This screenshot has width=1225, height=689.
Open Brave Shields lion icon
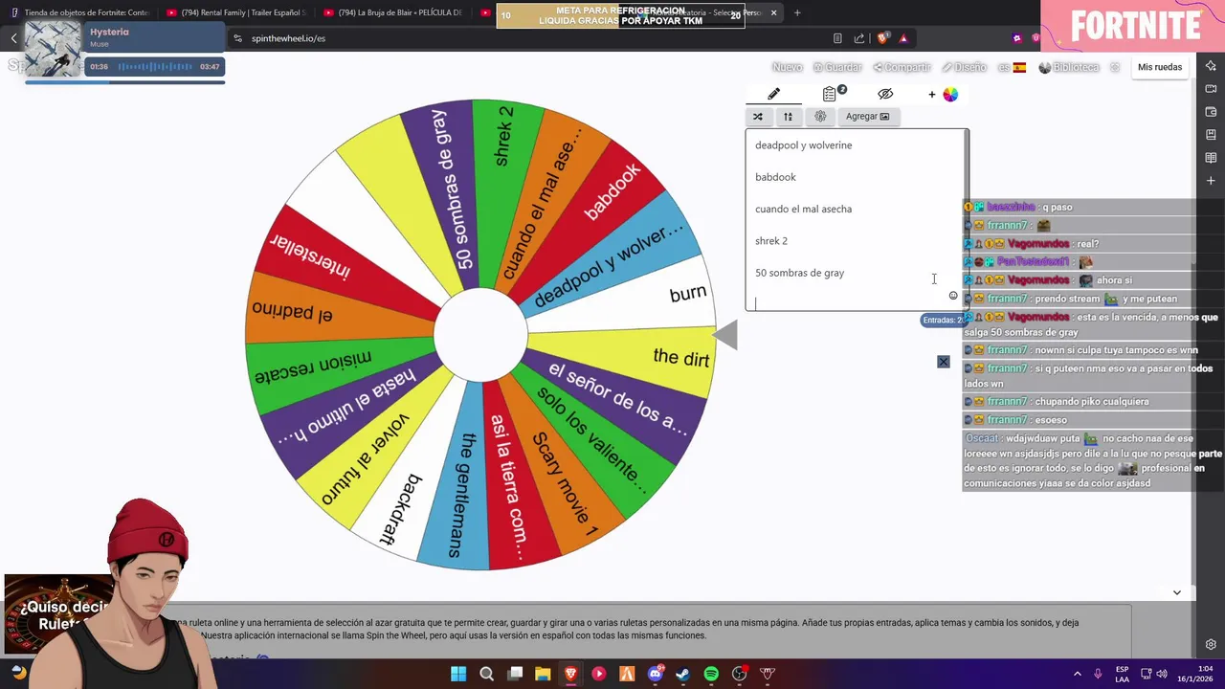click(882, 38)
